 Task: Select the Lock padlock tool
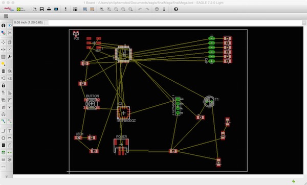point(4,85)
